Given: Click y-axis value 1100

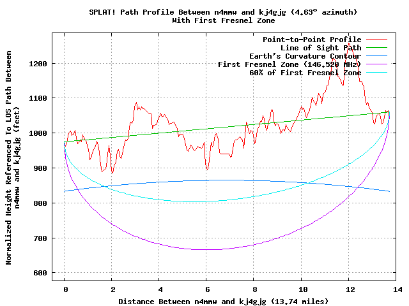Looking at the screenshot, I should coord(38,98).
